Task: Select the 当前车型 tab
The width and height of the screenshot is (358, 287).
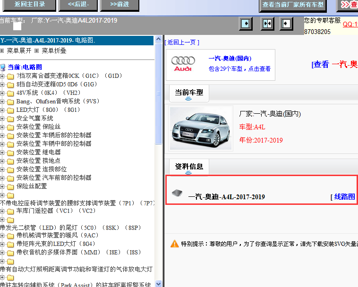Action: point(189,93)
